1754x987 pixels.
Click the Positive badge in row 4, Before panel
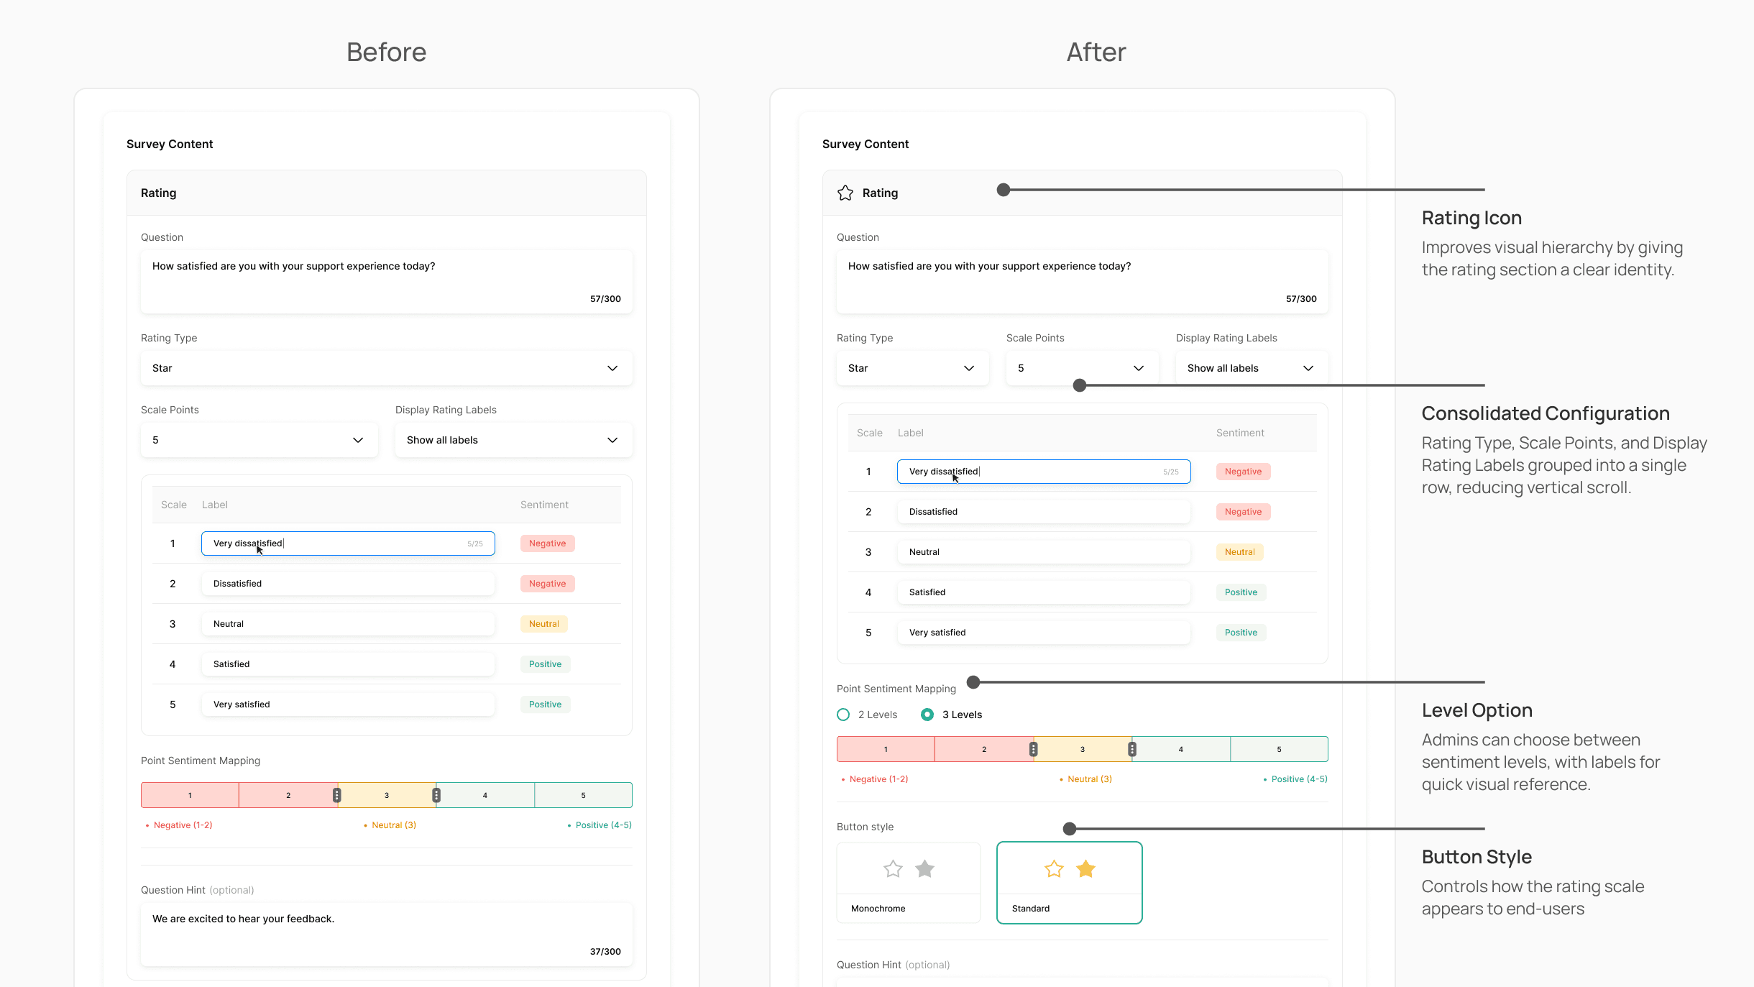546,664
